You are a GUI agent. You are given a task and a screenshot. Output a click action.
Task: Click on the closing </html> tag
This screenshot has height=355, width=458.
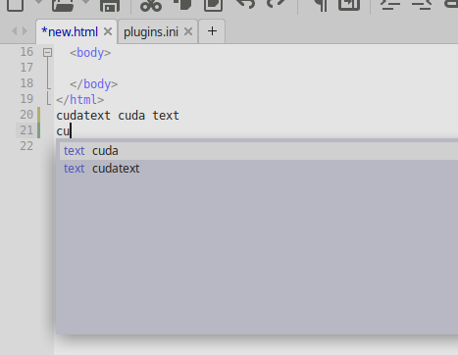pyautogui.click(x=80, y=100)
